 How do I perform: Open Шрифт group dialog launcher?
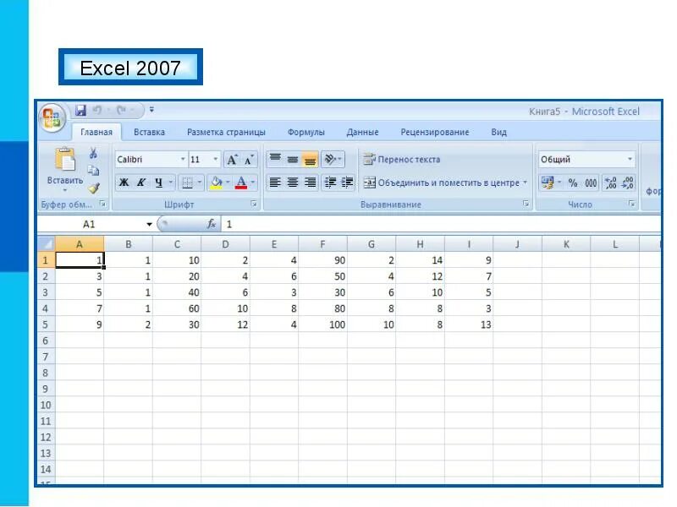(x=254, y=204)
